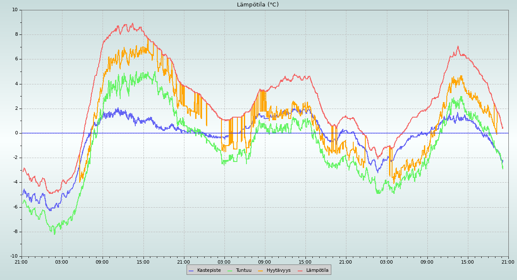This screenshot has width=517, height=280.
Task: Click the Kastepiste legend label
Action: click(x=209, y=271)
